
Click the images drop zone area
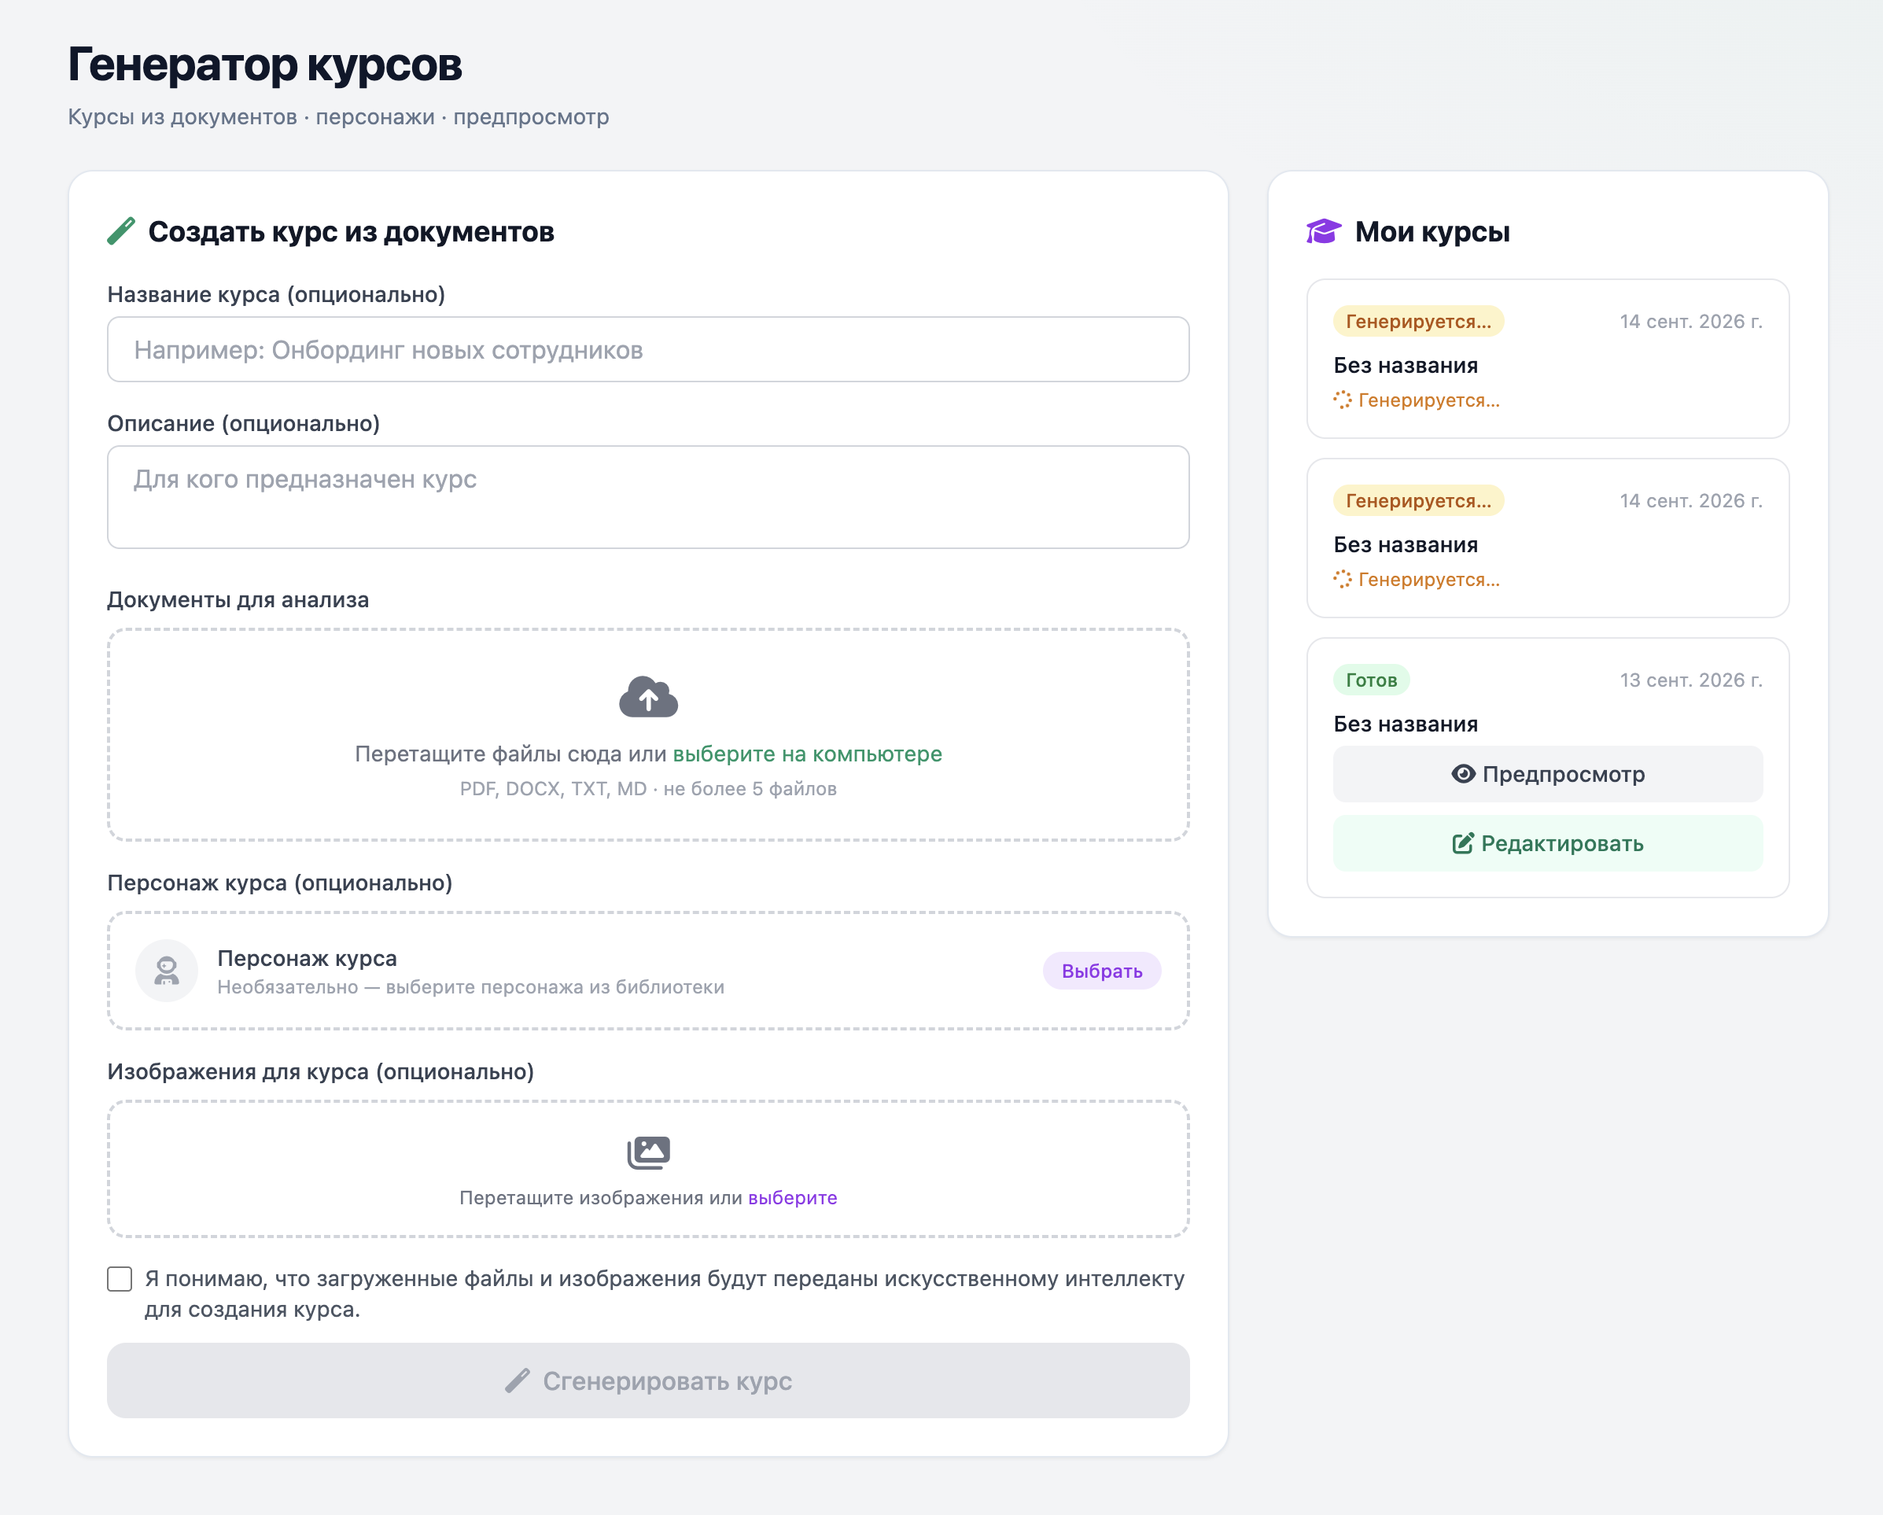pyautogui.click(x=648, y=1169)
